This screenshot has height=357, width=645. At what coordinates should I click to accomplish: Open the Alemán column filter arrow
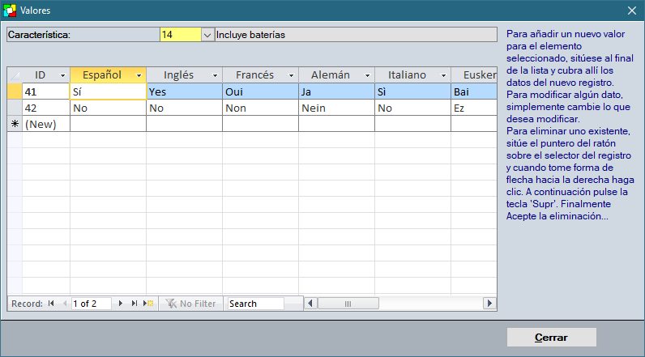pyautogui.click(x=367, y=75)
